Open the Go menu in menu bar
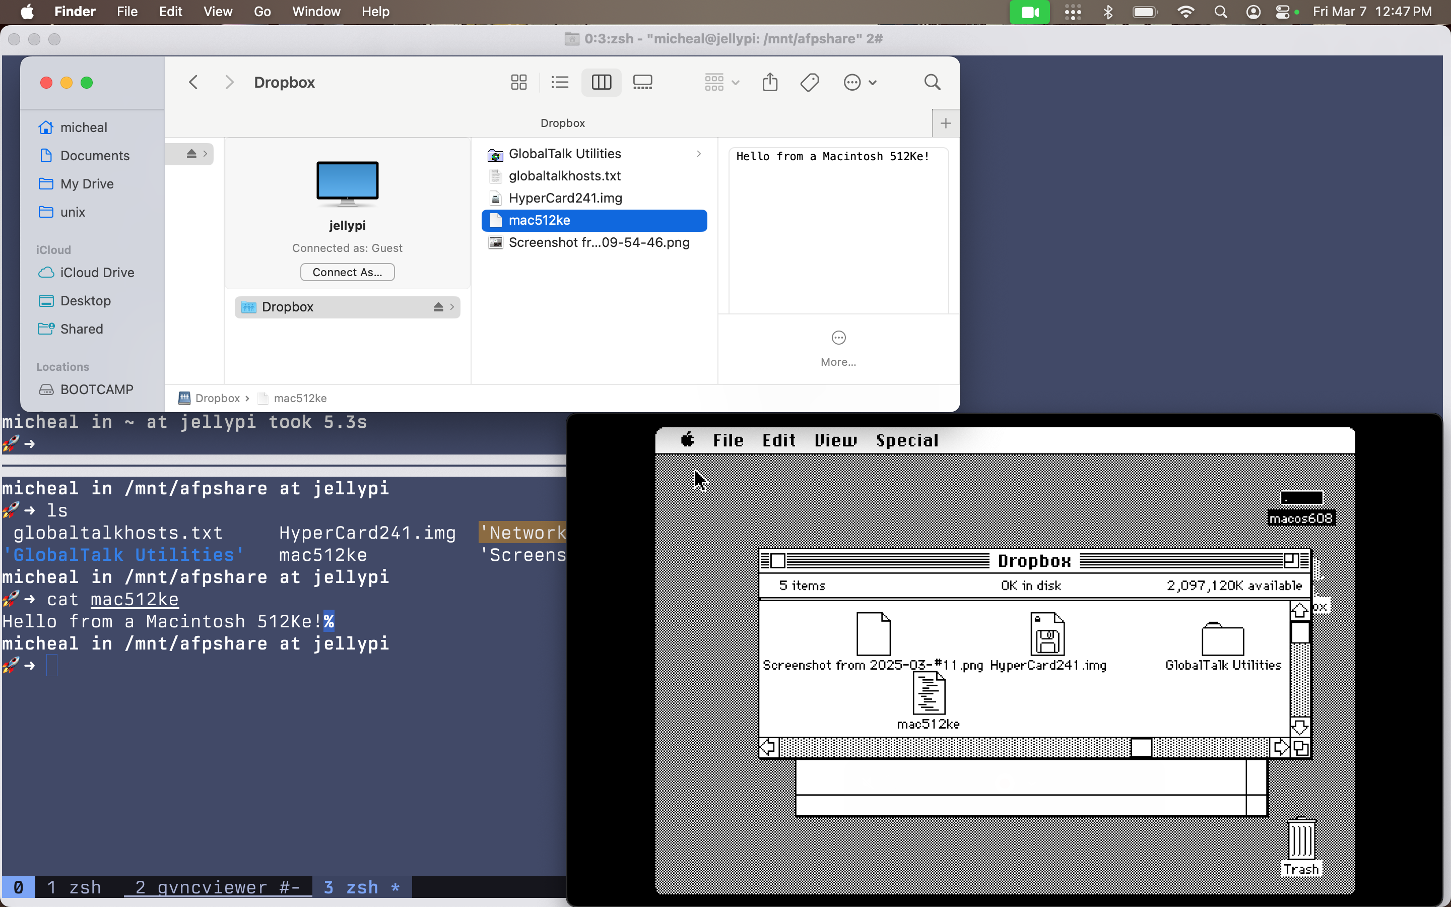Screen dimensions: 1451x907 click(x=262, y=12)
